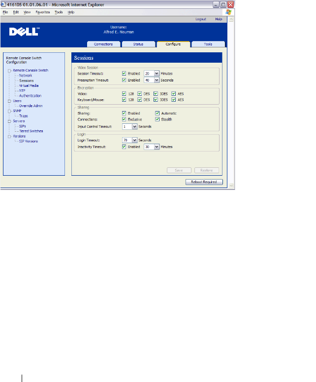Collapse Remote Console Switch tree node
This screenshot has height=382, width=316.
(x=9, y=71)
